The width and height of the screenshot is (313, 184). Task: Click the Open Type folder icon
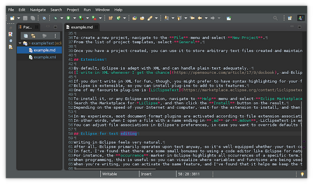[134, 18]
